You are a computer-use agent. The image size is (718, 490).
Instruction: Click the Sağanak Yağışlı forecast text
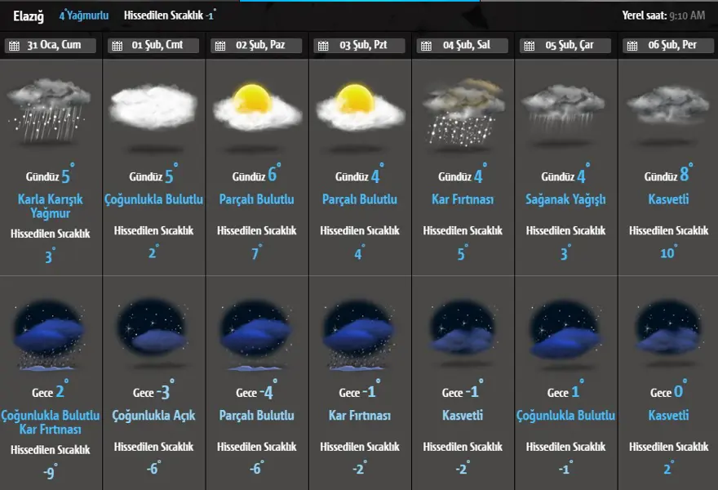566,199
